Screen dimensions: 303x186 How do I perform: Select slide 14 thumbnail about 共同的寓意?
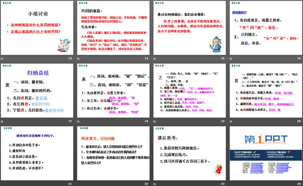coord(113,28)
